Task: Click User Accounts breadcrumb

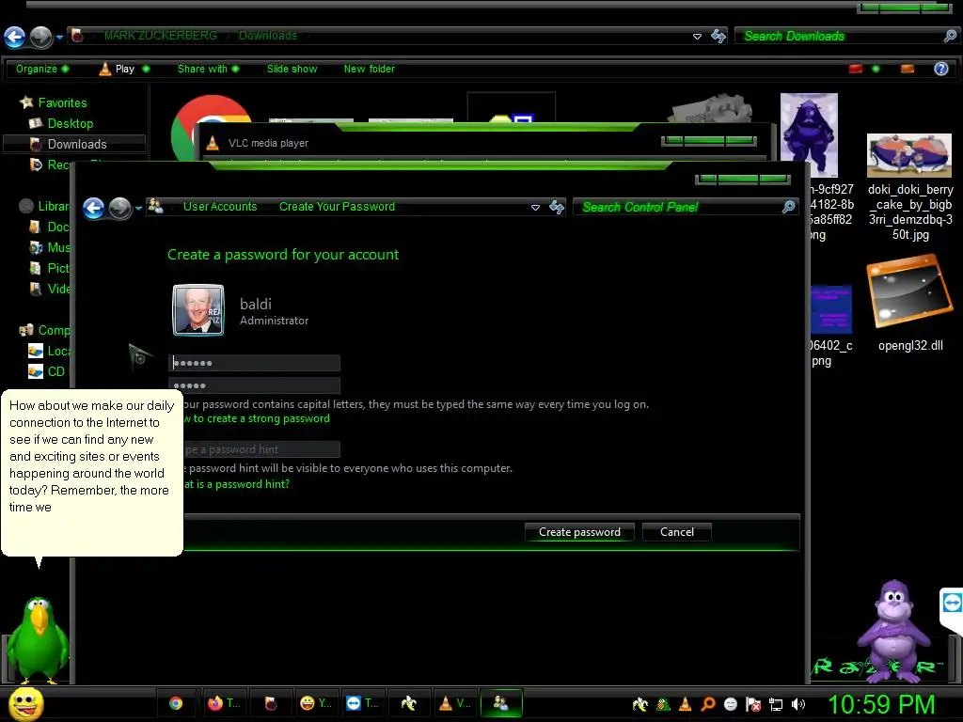Action: click(x=220, y=207)
